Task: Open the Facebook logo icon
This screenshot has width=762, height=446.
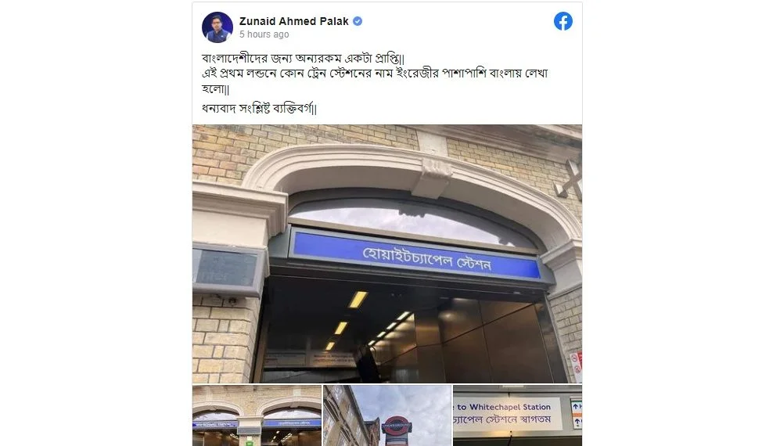Action: 563,21
